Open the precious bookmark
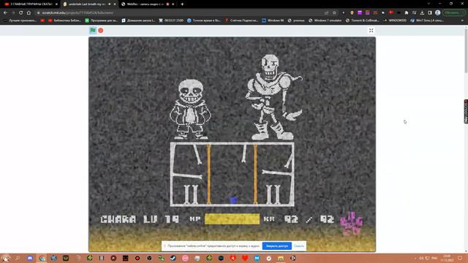The height and width of the screenshot is (263, 468). [295, 20]
